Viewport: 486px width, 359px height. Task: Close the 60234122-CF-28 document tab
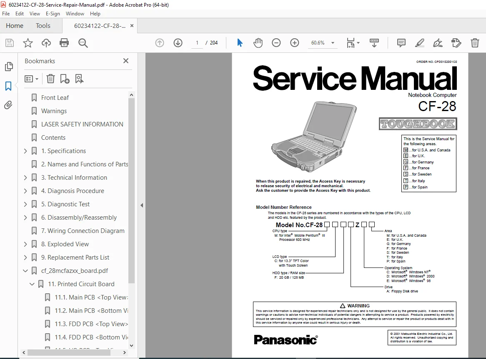pyautogui.click(x=132, y=26)
